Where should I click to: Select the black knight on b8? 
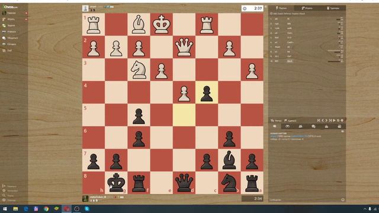(229, 183)
